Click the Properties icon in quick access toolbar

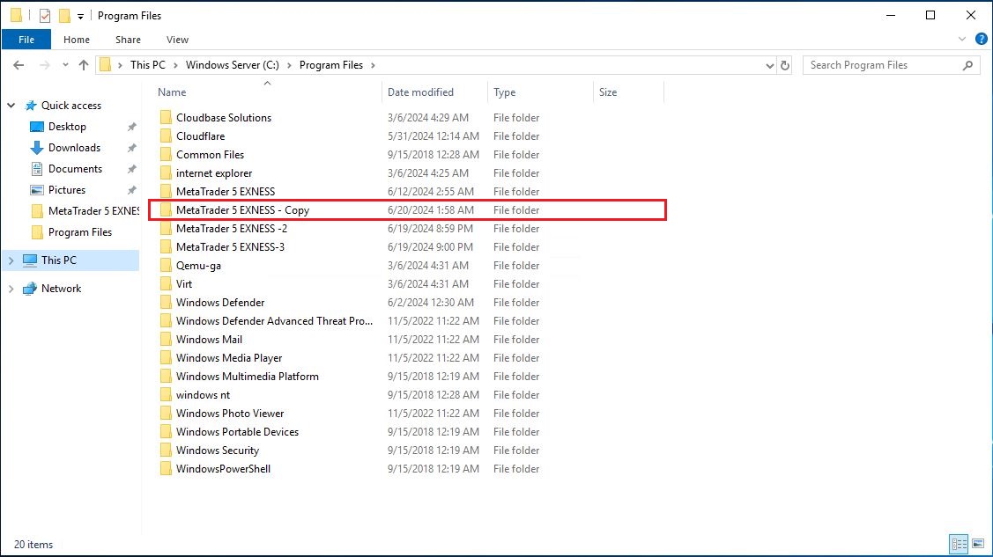tap(45, 16)
